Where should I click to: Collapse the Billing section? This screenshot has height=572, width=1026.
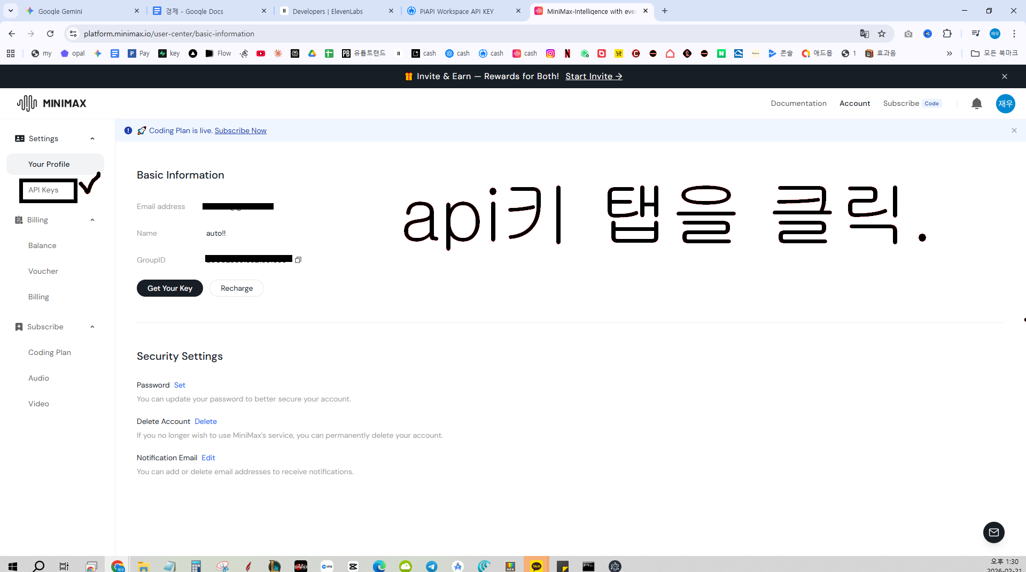pos(92,220)
